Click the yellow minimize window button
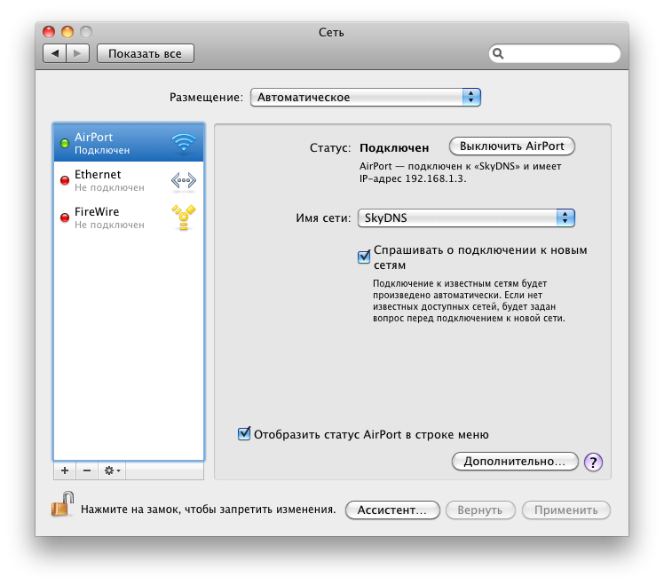 coord(67,32)
